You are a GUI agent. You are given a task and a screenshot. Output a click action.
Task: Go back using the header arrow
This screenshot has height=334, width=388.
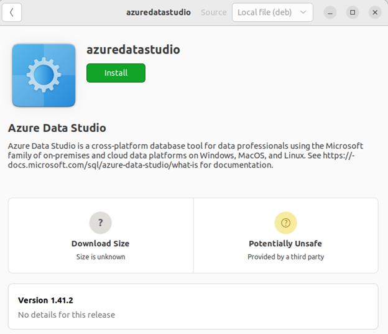(12, 12)
